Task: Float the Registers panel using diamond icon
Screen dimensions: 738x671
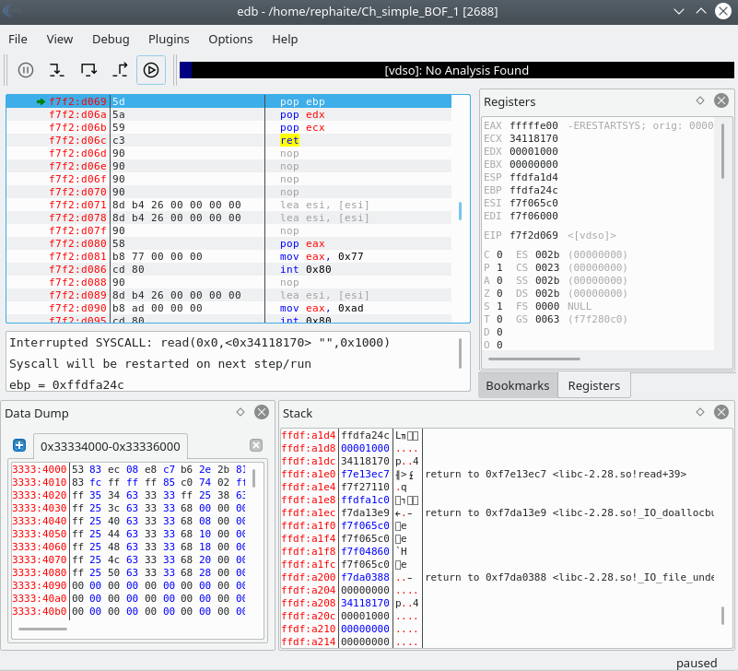Action: coord(699,100)
